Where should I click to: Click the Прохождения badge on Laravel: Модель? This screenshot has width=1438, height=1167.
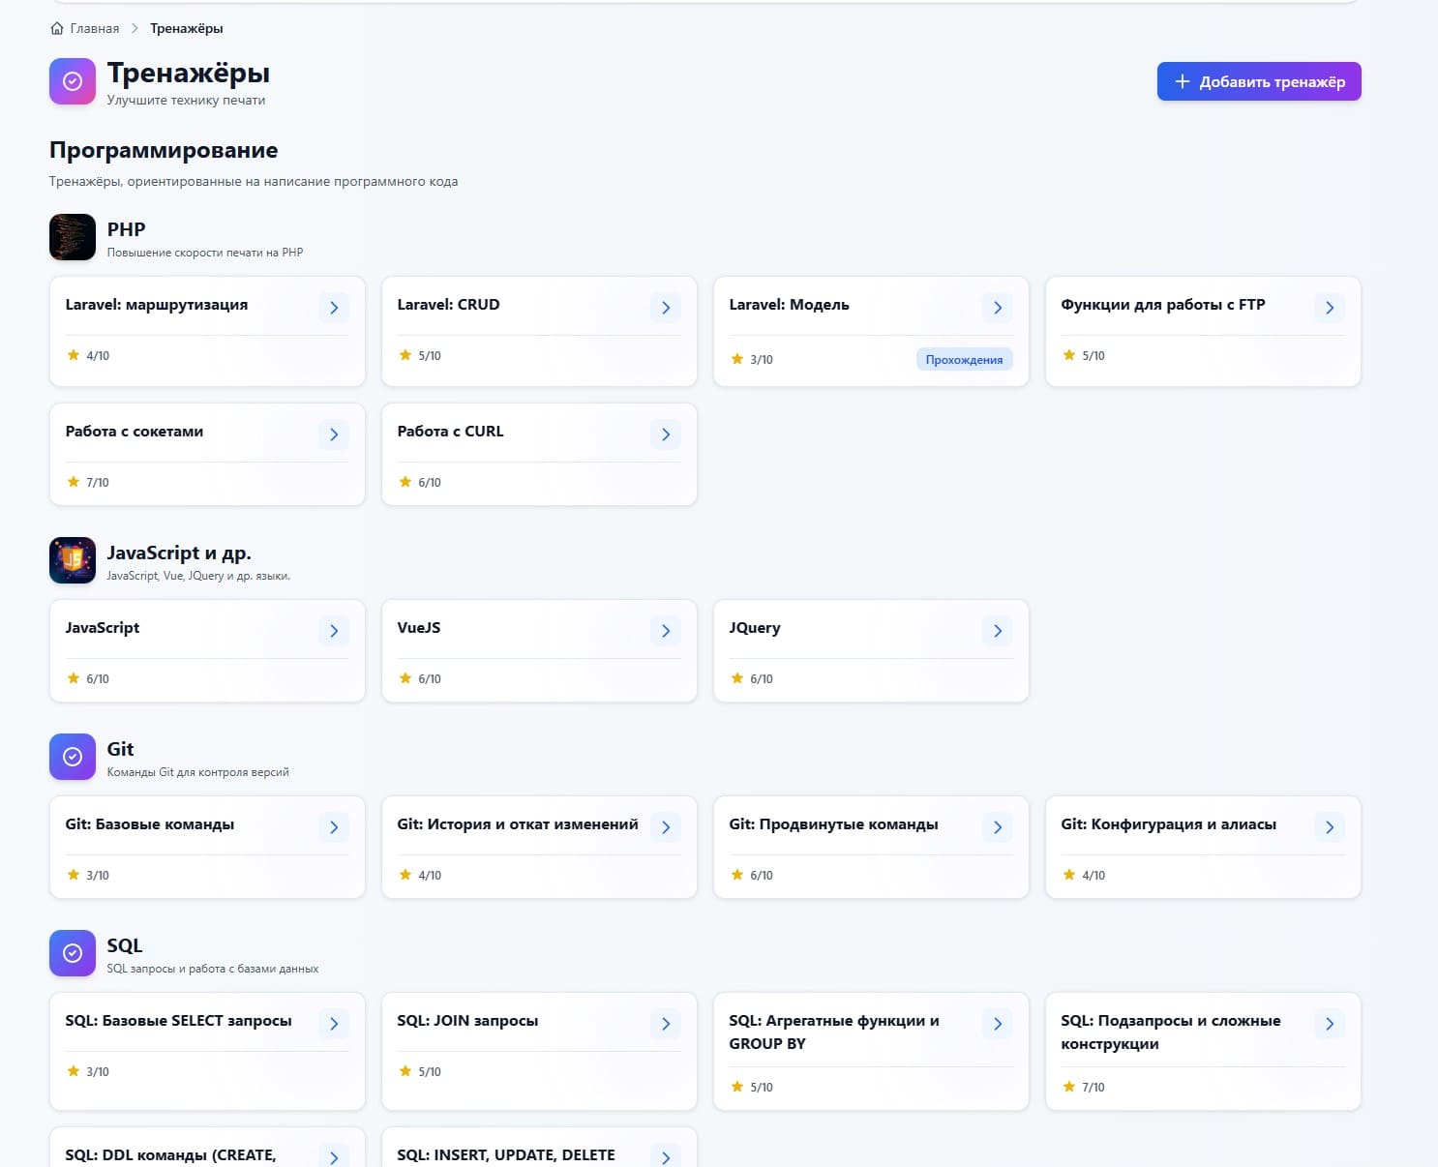(x=964, y=360)
